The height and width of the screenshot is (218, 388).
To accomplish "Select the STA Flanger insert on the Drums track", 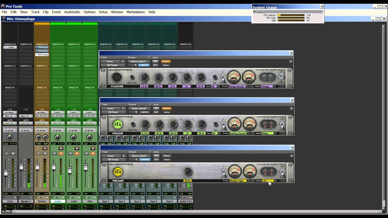I will pyautogui.click(x=42, y=48).
